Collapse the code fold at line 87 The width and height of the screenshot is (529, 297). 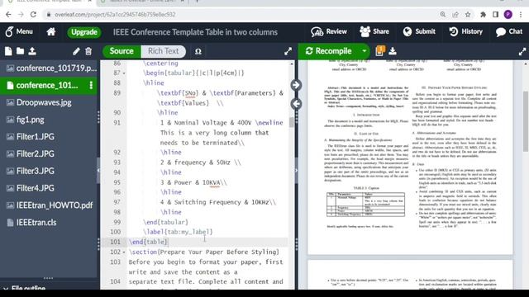click(x=124, y=73)
